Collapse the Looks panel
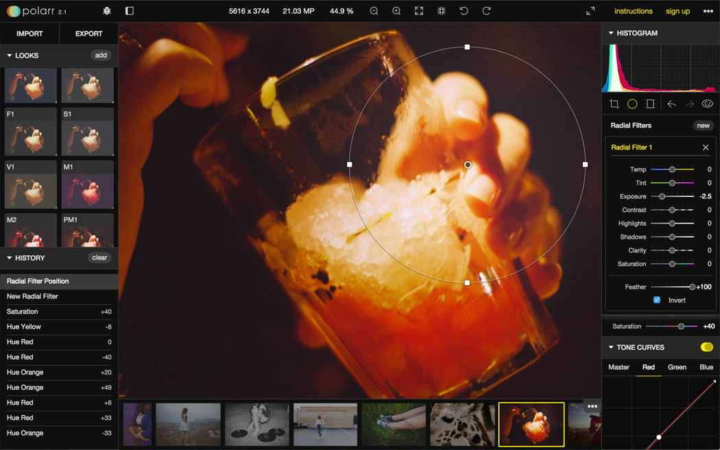The width and height of the screenshot is (720, 450). click(x=10, y=56)
